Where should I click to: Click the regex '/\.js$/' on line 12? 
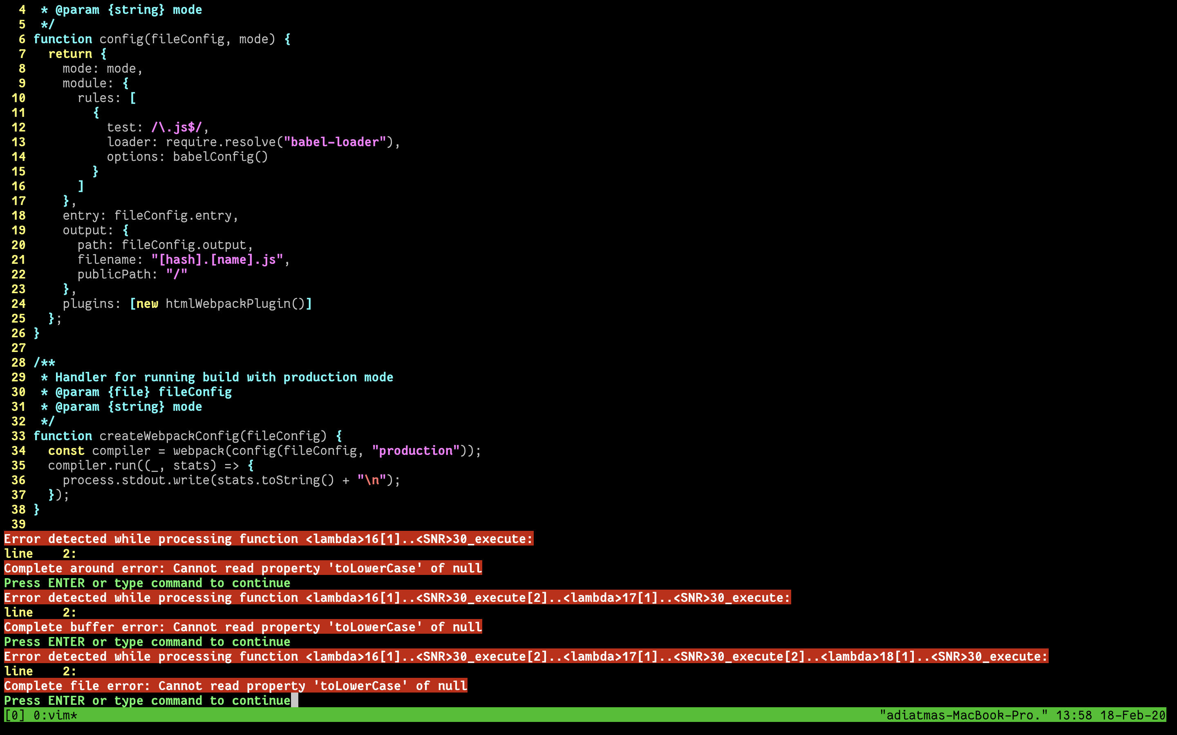pyautogui.click(x=177, y=127)
